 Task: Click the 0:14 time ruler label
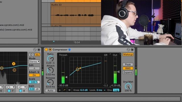coord(77,42)
